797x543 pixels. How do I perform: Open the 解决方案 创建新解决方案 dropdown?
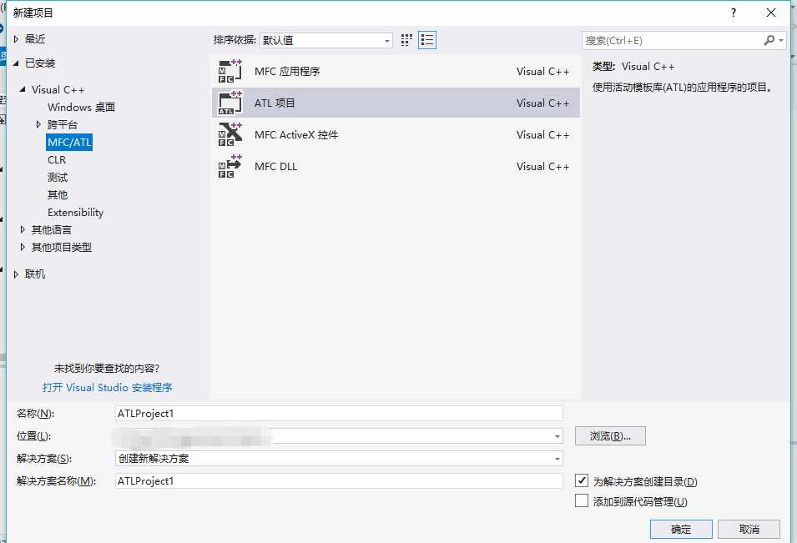pos(339,459)
